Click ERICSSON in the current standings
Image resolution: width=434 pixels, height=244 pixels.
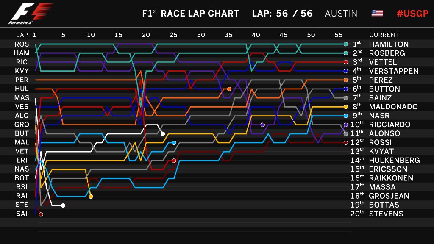click(x=388, y=169)
